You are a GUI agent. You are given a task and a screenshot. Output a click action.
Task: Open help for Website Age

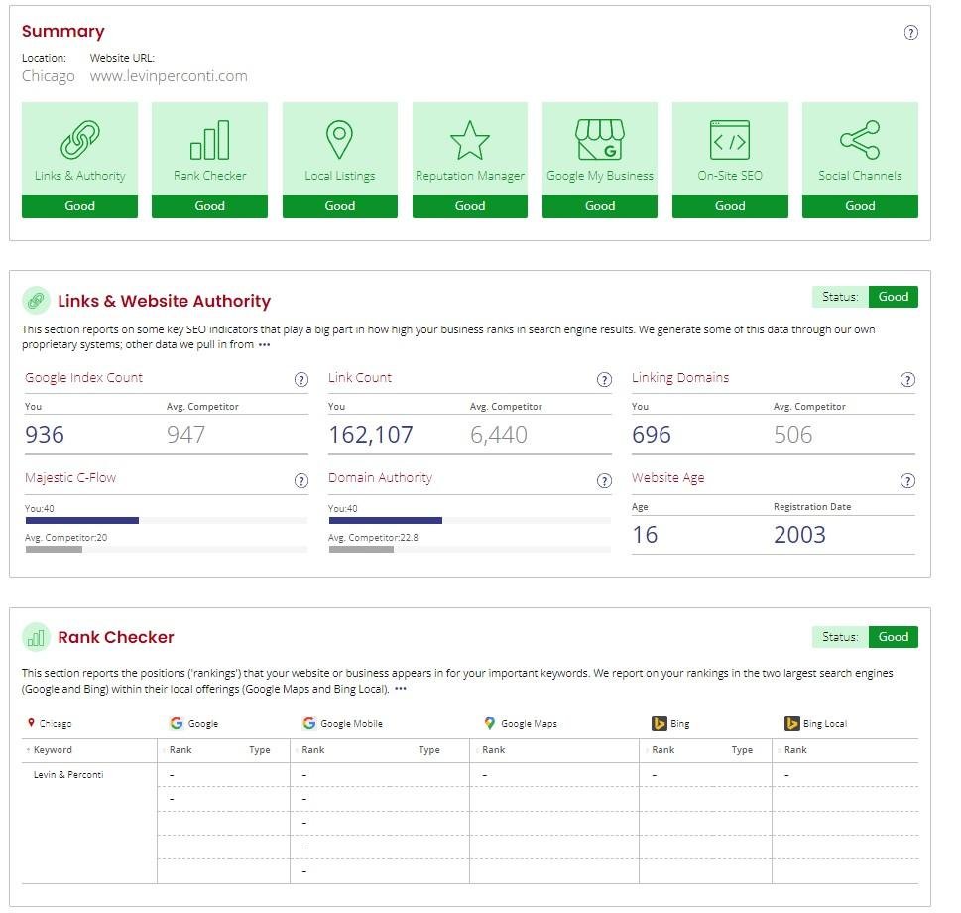[x=907, y=480]
